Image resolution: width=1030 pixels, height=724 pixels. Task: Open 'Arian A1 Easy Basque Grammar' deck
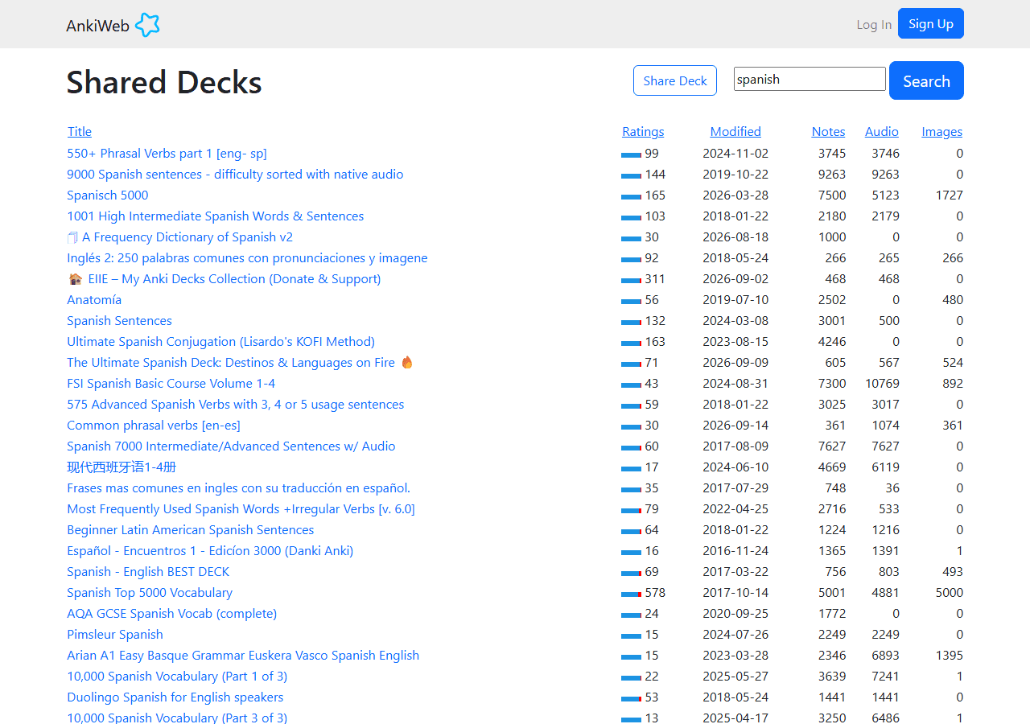[243, 655]
